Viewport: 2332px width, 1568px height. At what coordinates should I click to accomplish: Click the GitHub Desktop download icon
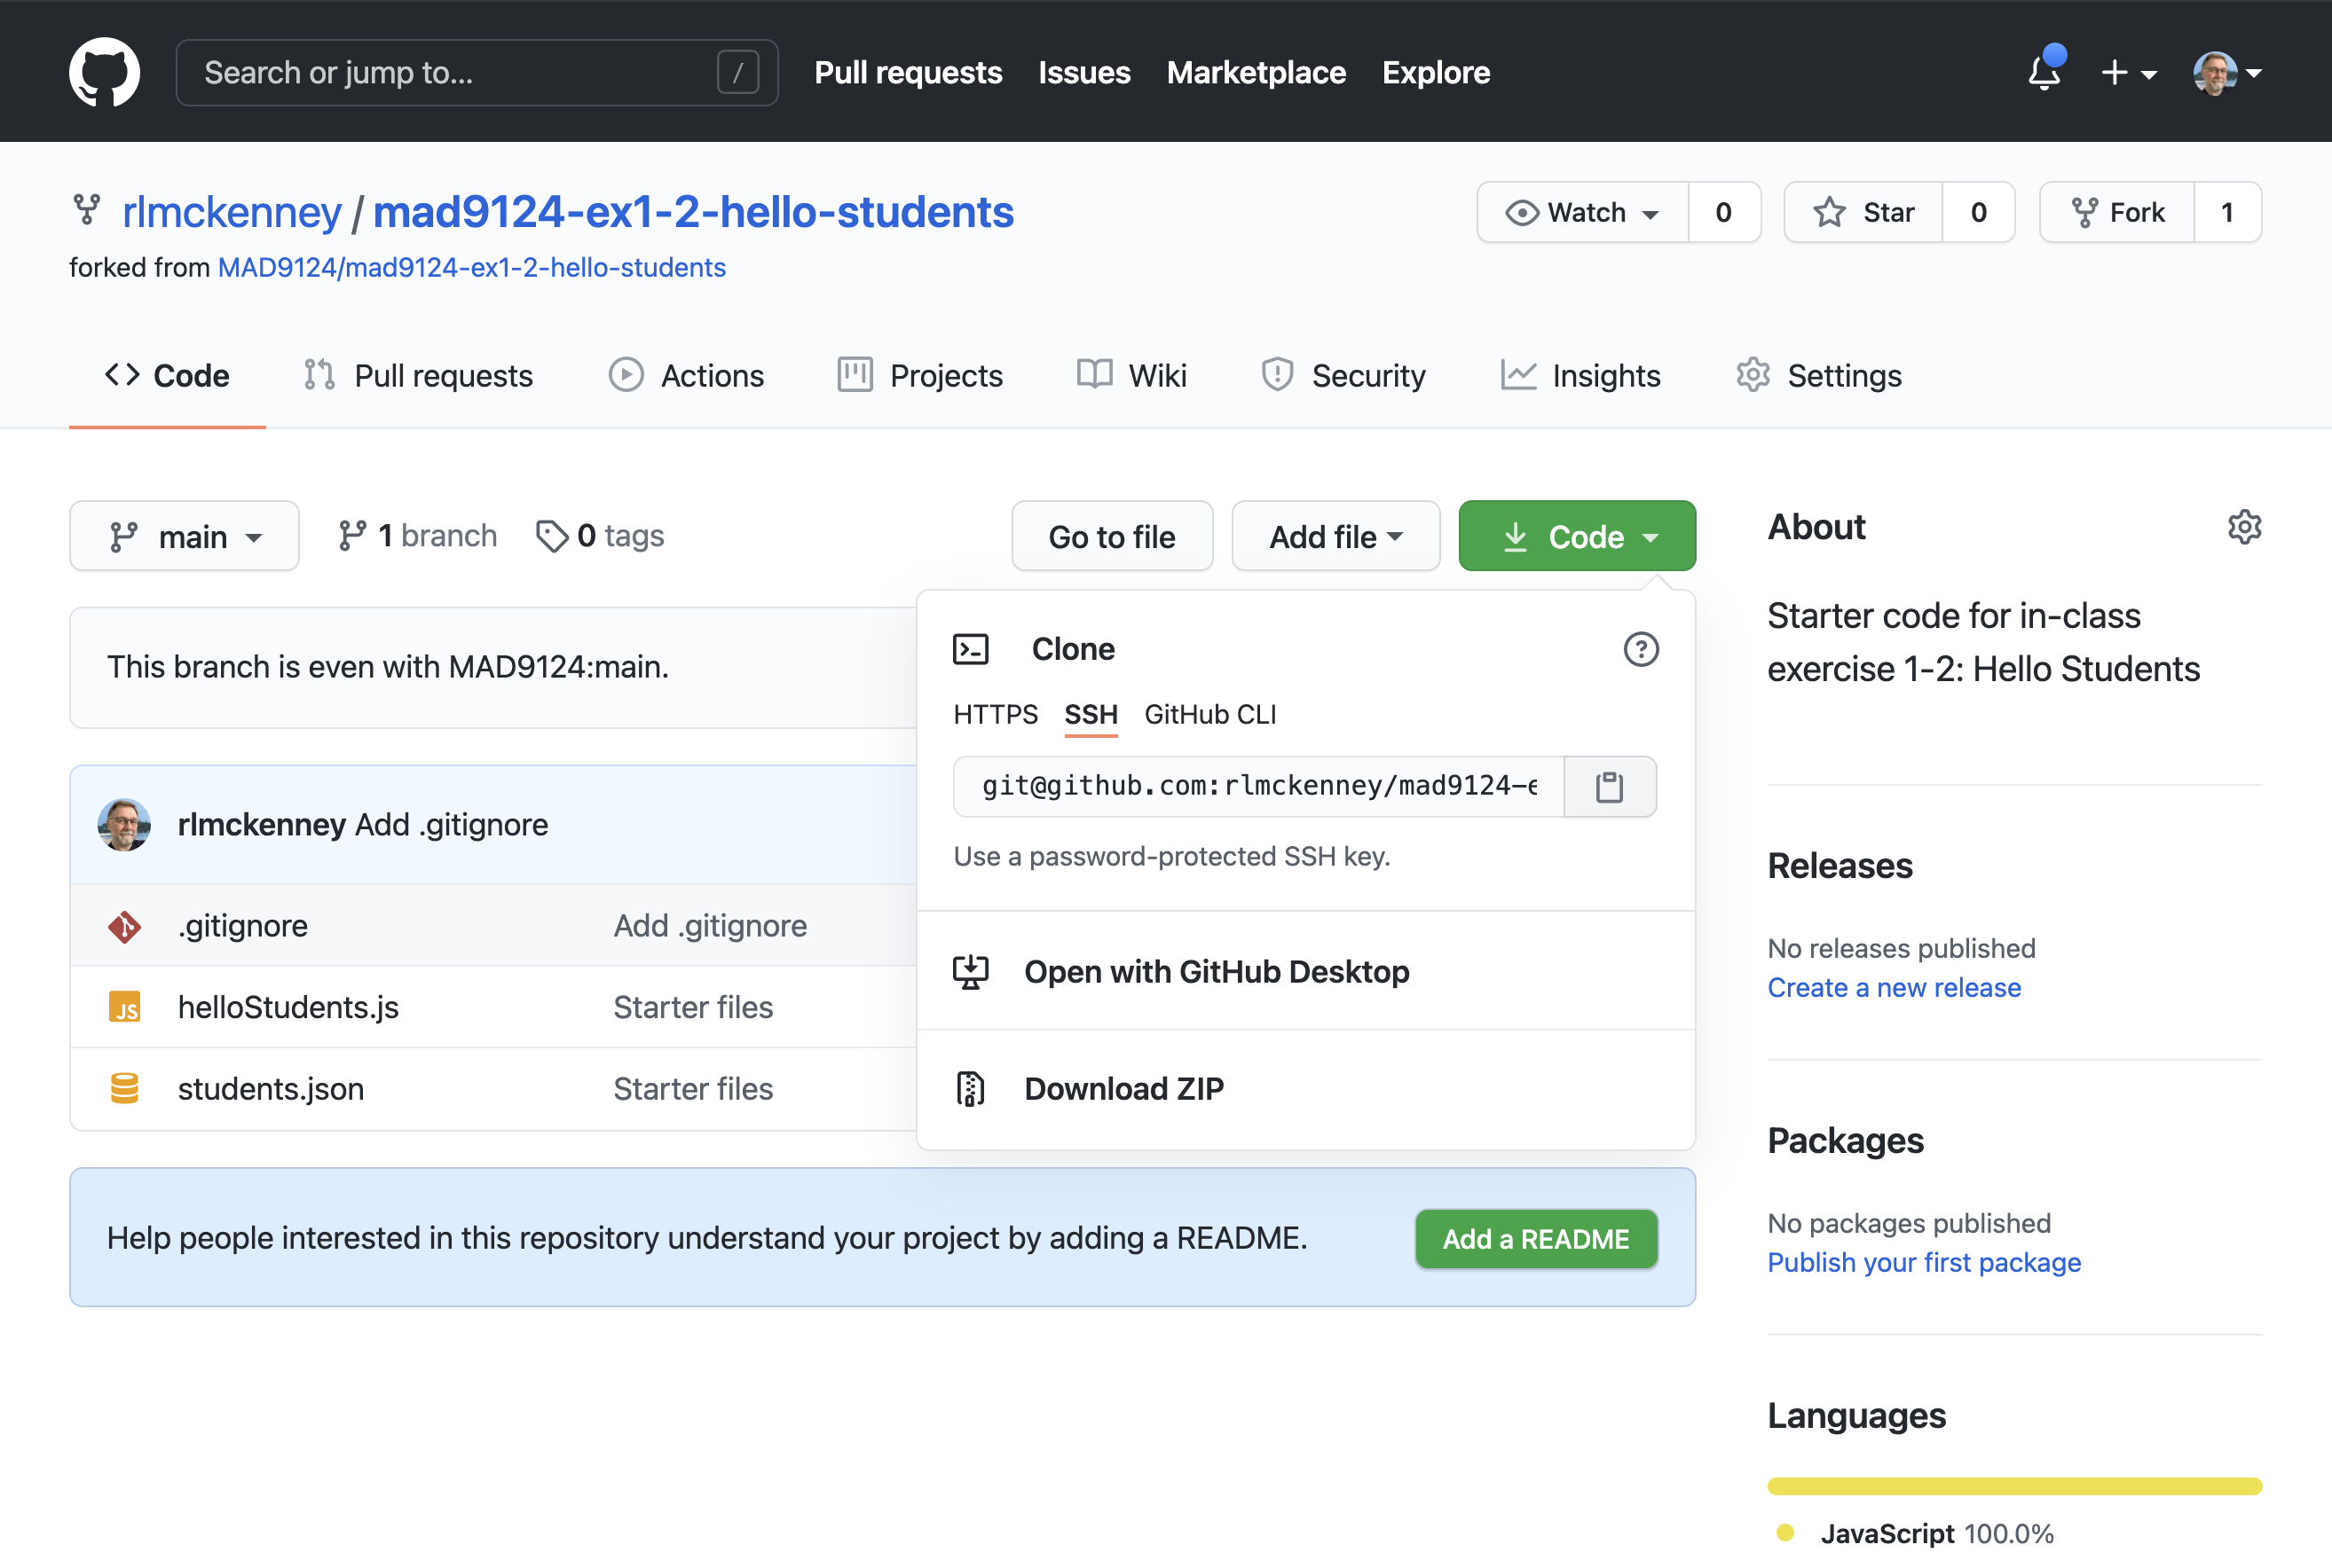(971, 972)
